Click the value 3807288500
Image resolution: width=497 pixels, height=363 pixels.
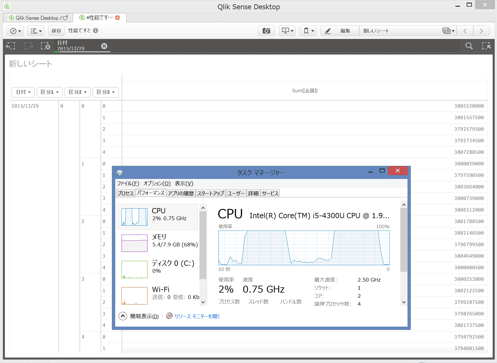tap(469, 152)
